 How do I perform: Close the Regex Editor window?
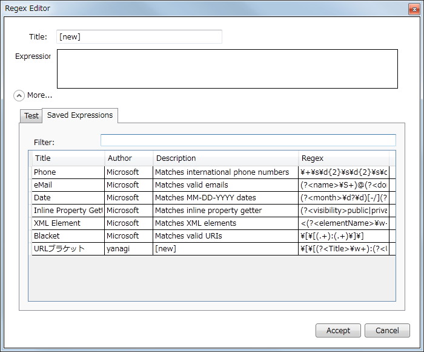[x=414, y=10]
